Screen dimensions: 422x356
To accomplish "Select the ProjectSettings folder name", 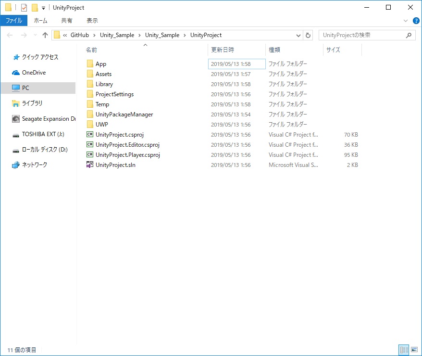I will 115,94.
